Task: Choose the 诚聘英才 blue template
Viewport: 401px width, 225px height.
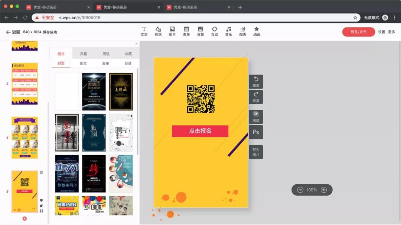Action: 67,174
